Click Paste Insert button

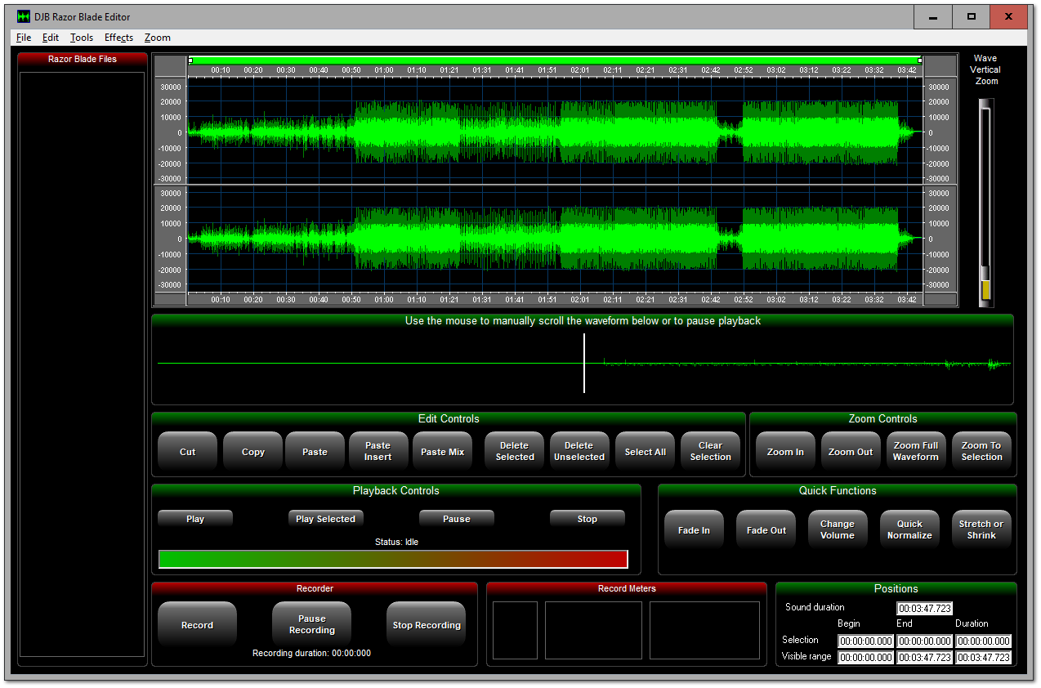point(378,452)
